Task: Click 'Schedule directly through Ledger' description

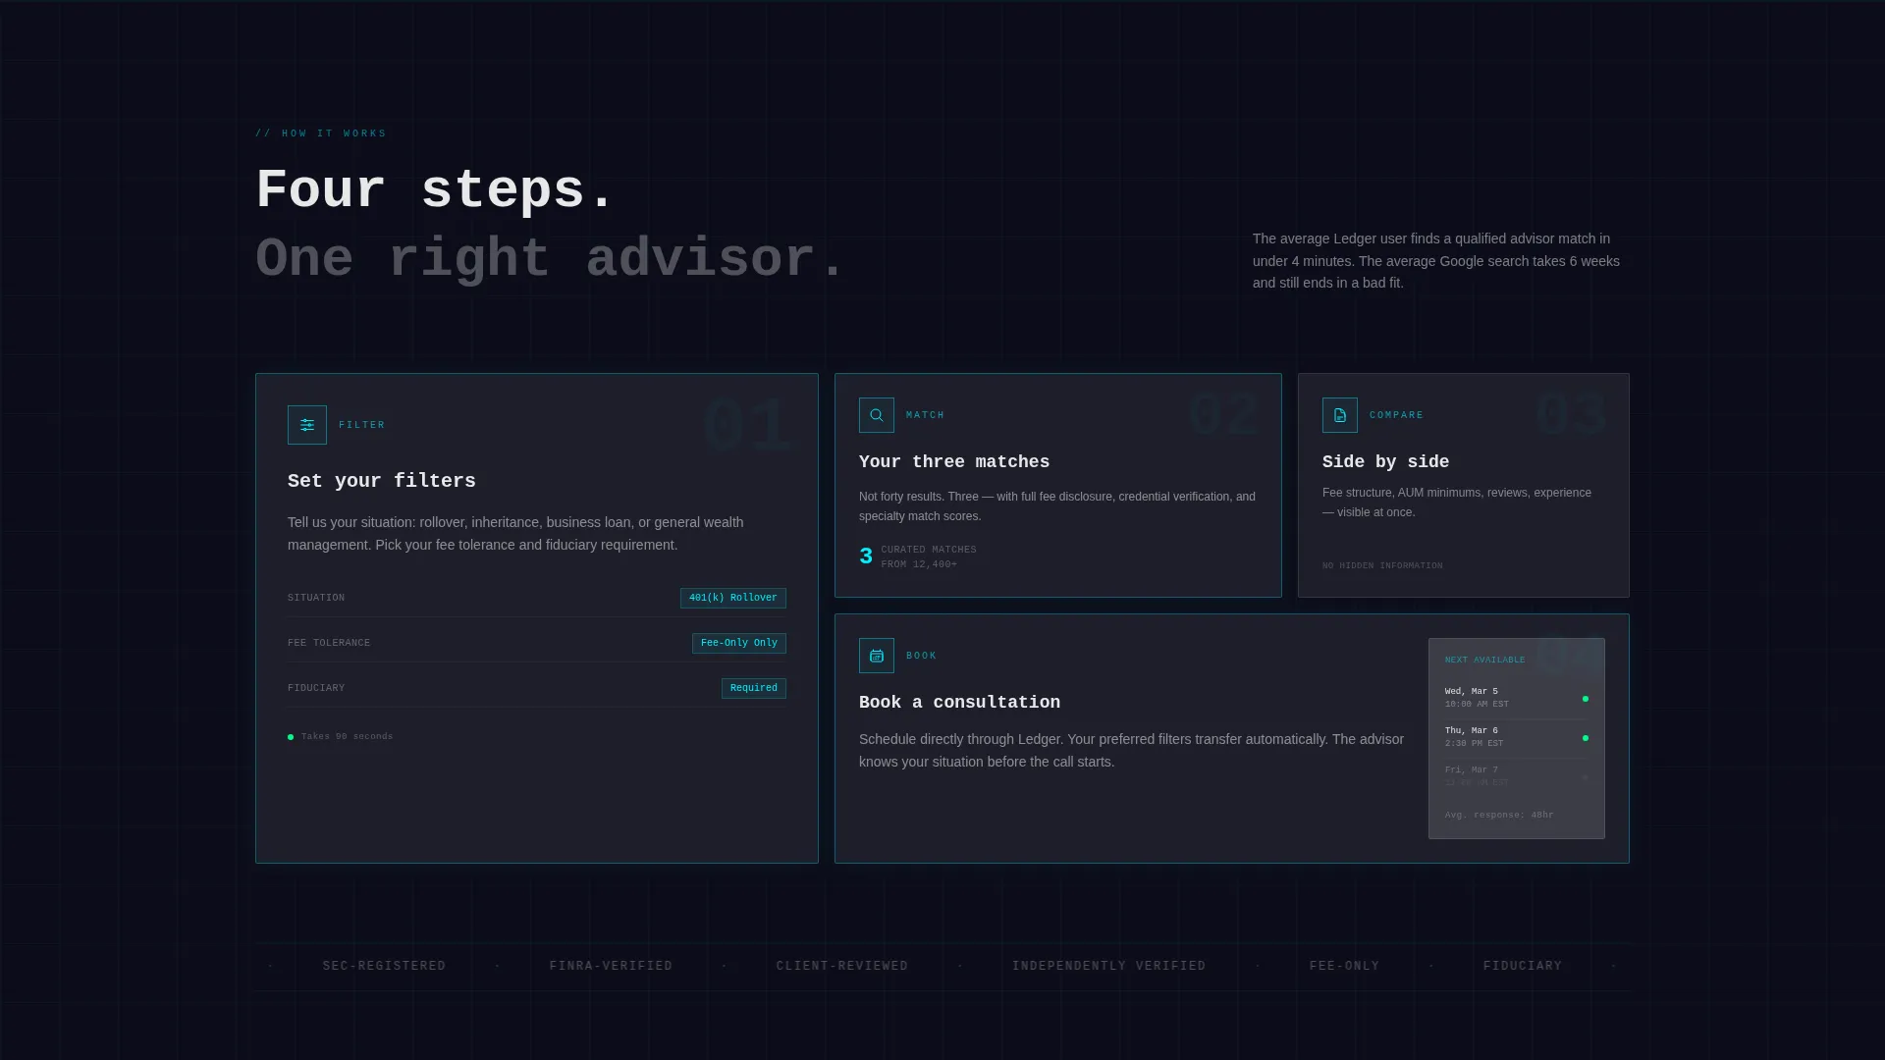Action: pos(1131,751)
